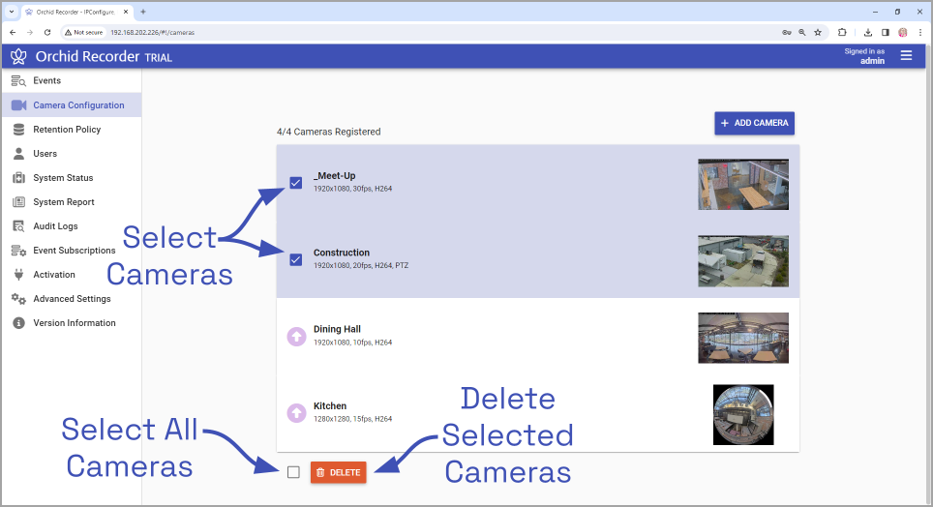Tick the select all cameras checkbox
Viewport: 933px width, 507px height.
(293, 472)
